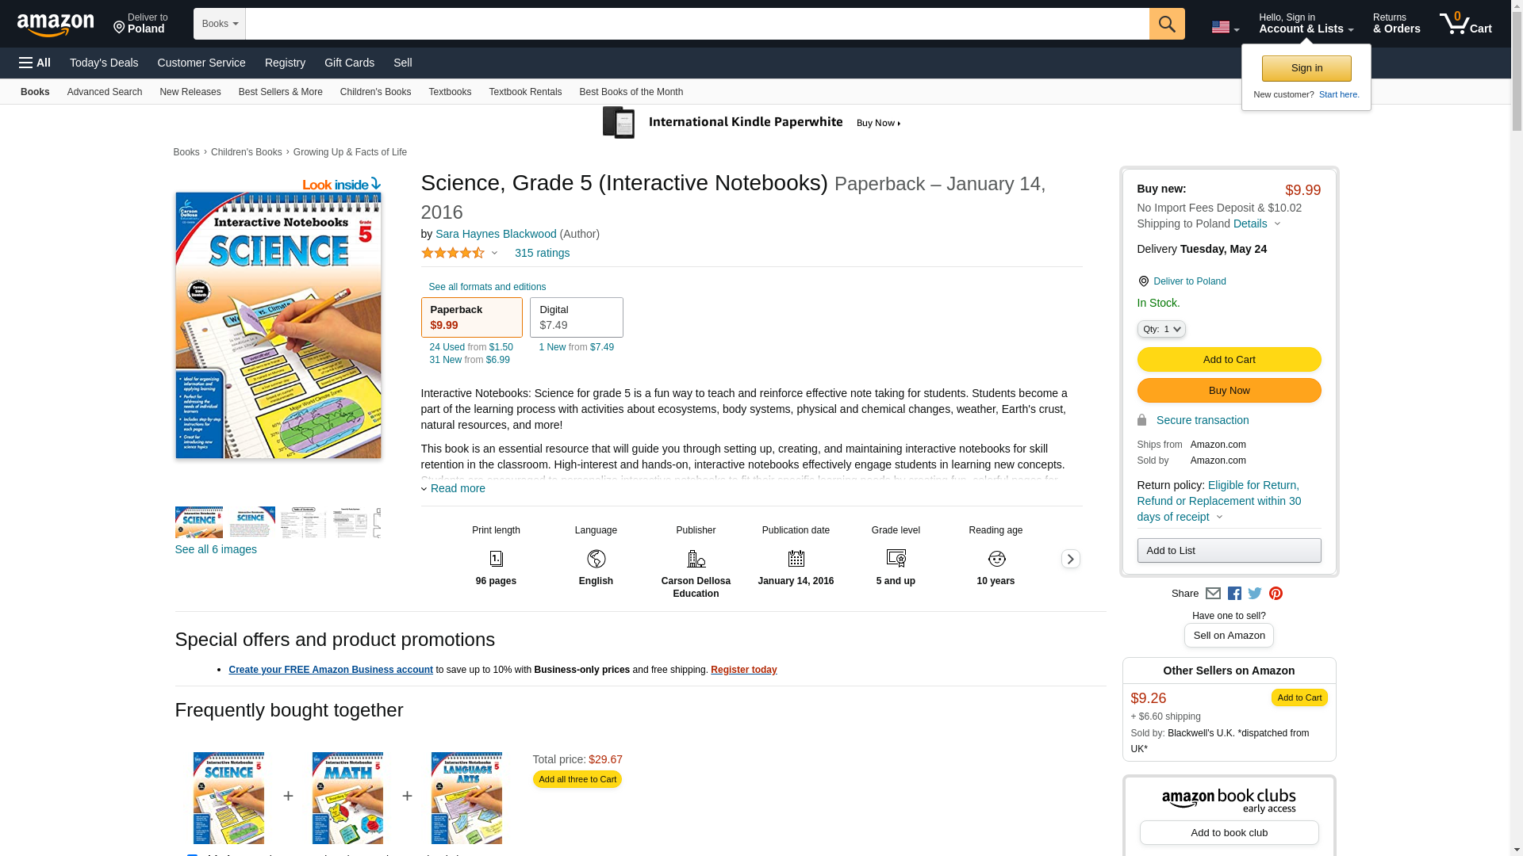Click the star rating display
The image size is (1523, 856).
pyautogui.click(x=453, y=253)
